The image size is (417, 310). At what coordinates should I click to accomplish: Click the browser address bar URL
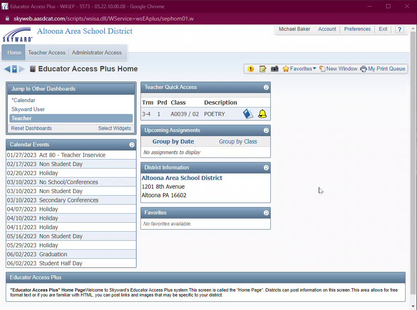104,18
